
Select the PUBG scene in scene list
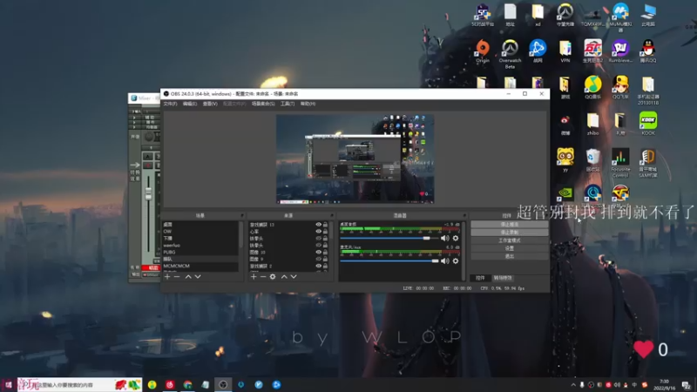200,252
